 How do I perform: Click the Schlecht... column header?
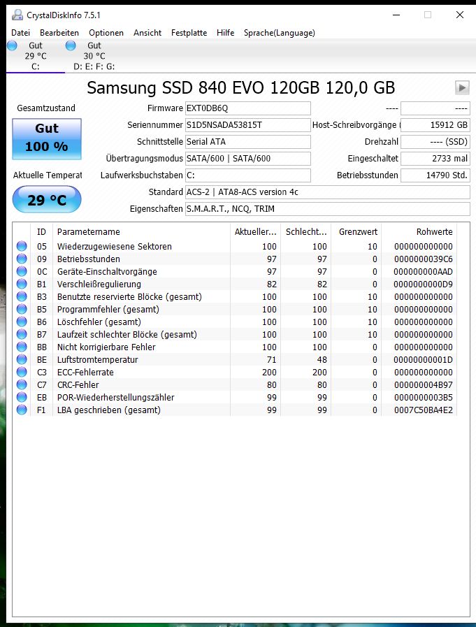point(306,232)
